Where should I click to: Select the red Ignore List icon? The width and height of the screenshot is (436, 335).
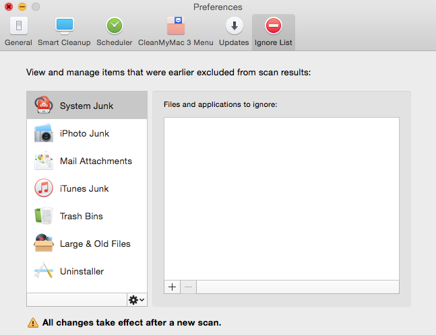click(274, 26)
